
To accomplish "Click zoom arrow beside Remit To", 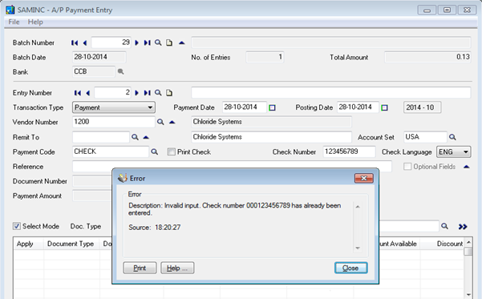I will pyautogui.click(x=146, y=137).
